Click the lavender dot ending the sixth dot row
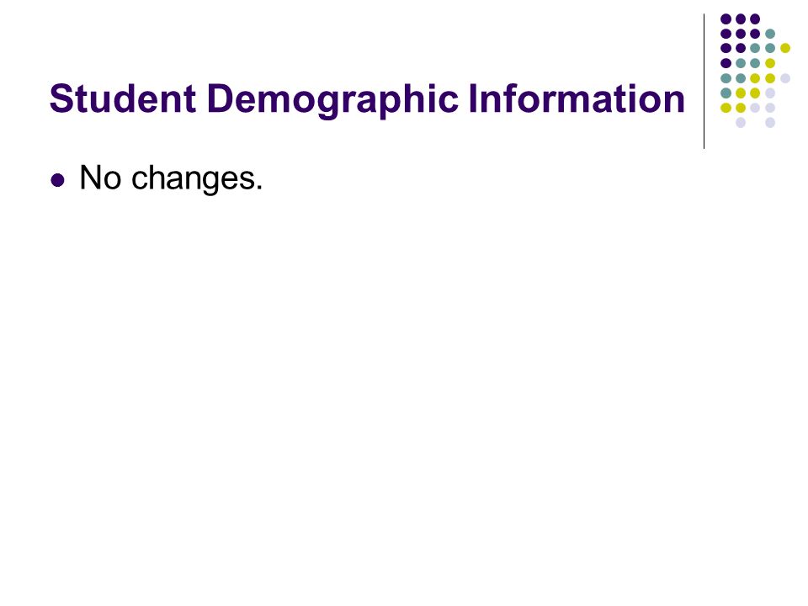Image resolution: width=808 pixels, height=606 pixels. click(770, 93)
